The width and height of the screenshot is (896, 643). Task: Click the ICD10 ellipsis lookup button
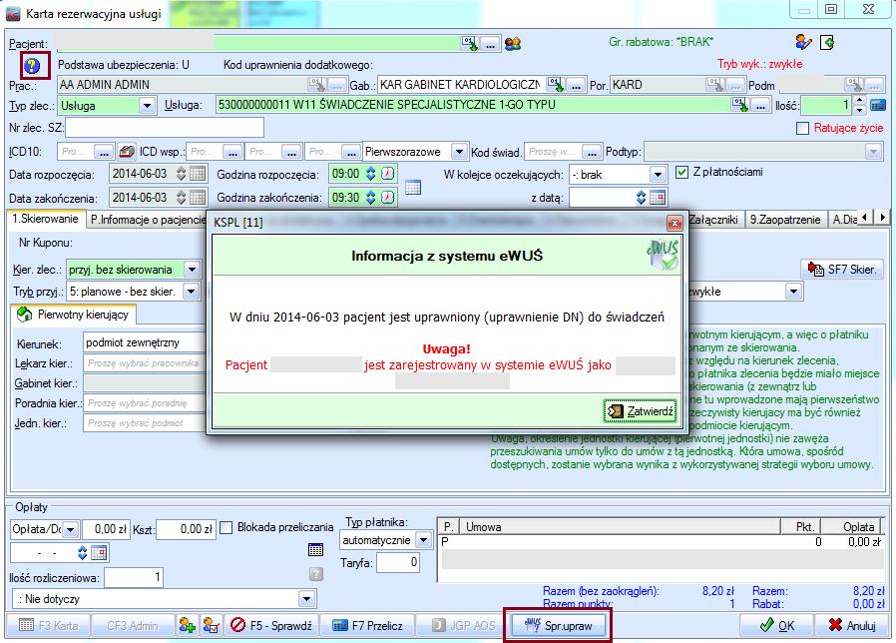tap(104, 152)
